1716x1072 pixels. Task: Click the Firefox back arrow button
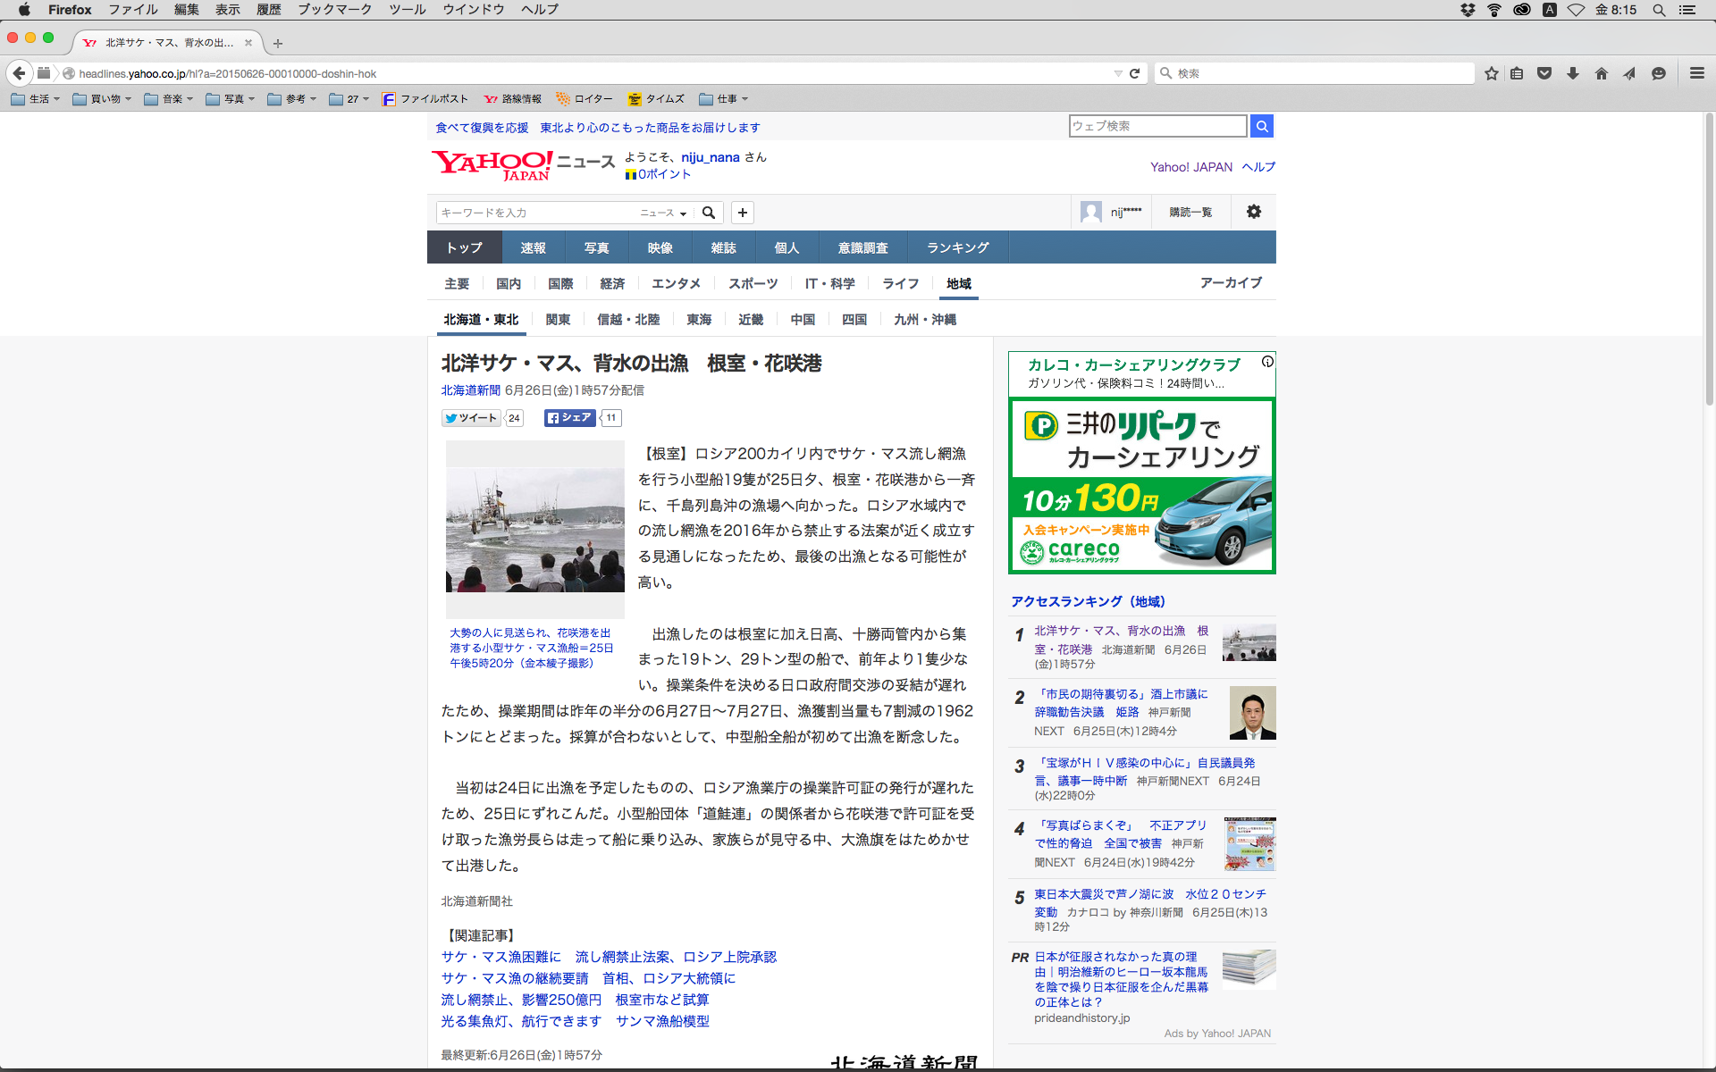[x=19, y=73]
